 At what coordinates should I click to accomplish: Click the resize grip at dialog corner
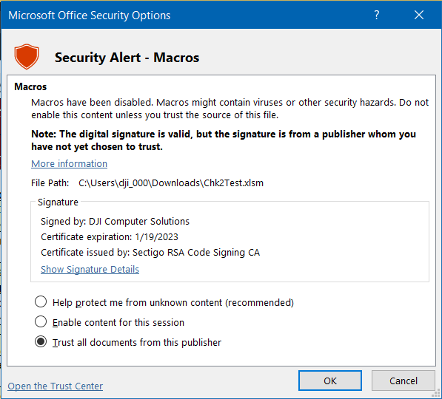click(436, 393)
